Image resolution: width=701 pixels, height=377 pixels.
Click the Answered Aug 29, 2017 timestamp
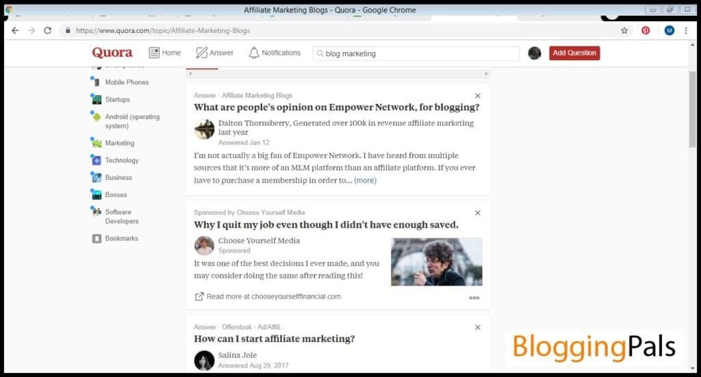coord(253,365)
